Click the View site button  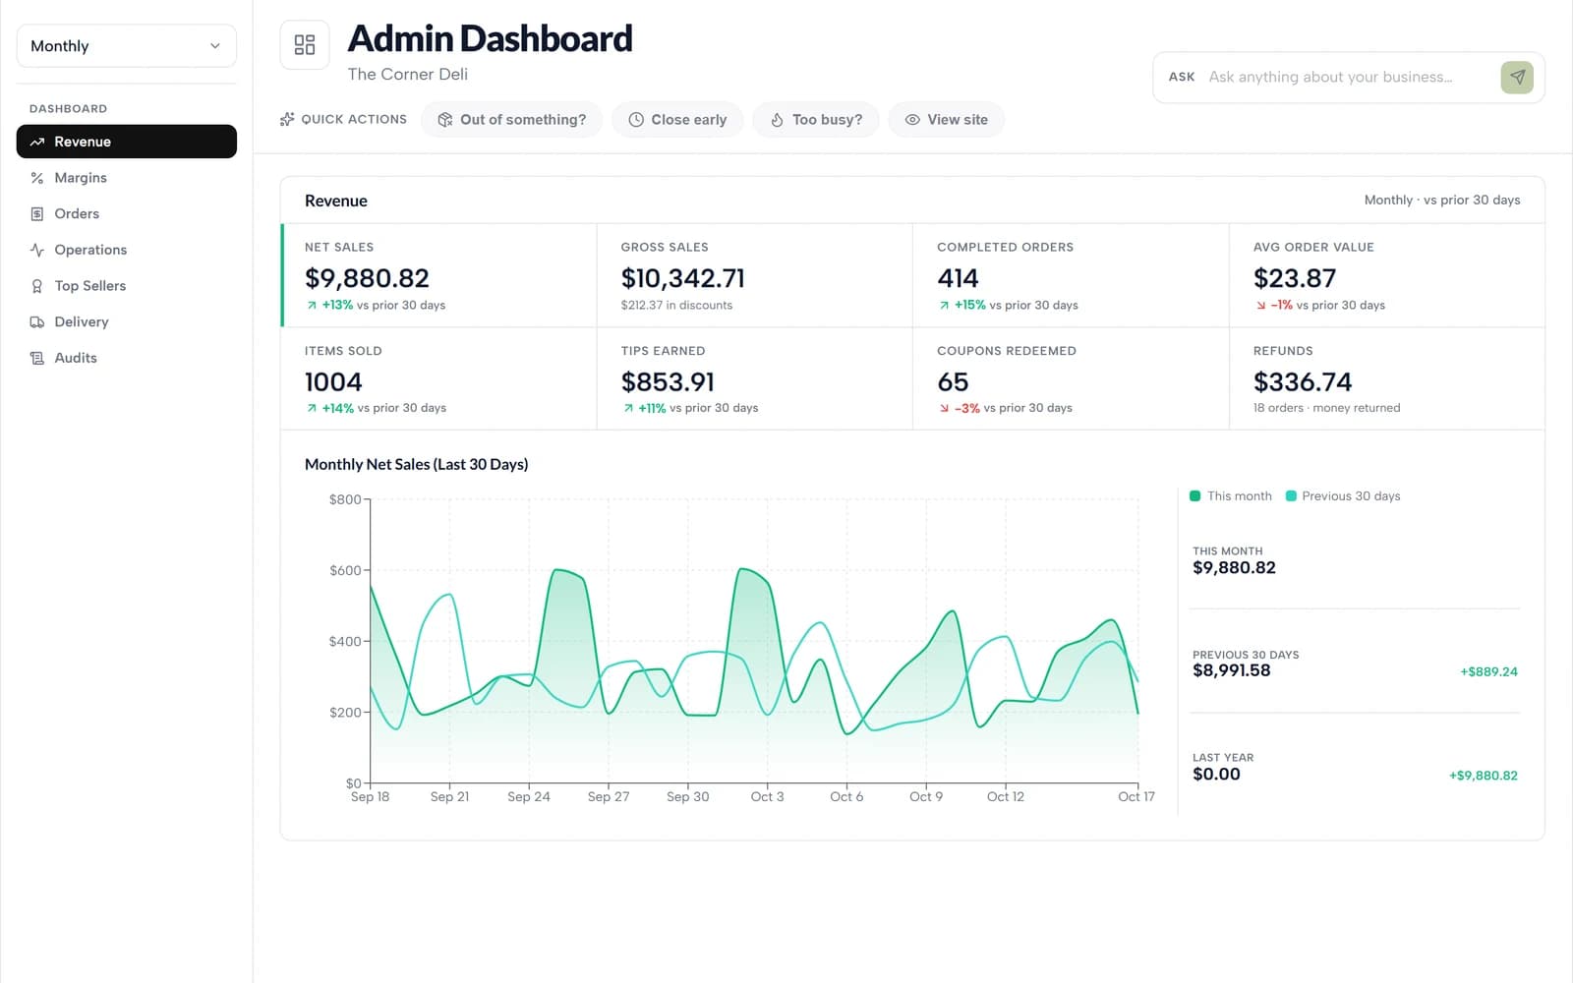click(x=946, y=119)
